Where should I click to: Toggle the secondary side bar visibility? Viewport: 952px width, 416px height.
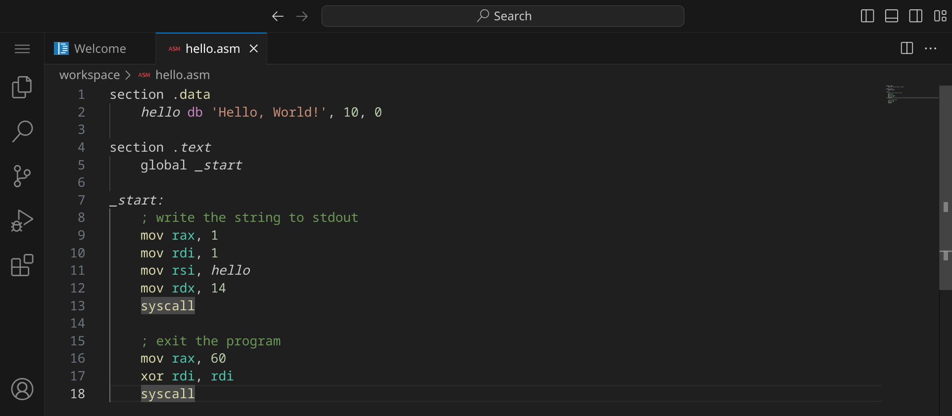[916, 16]
